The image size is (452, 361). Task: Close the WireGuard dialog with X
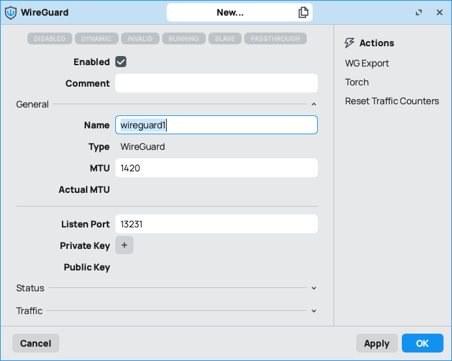[x=440, y=12]
